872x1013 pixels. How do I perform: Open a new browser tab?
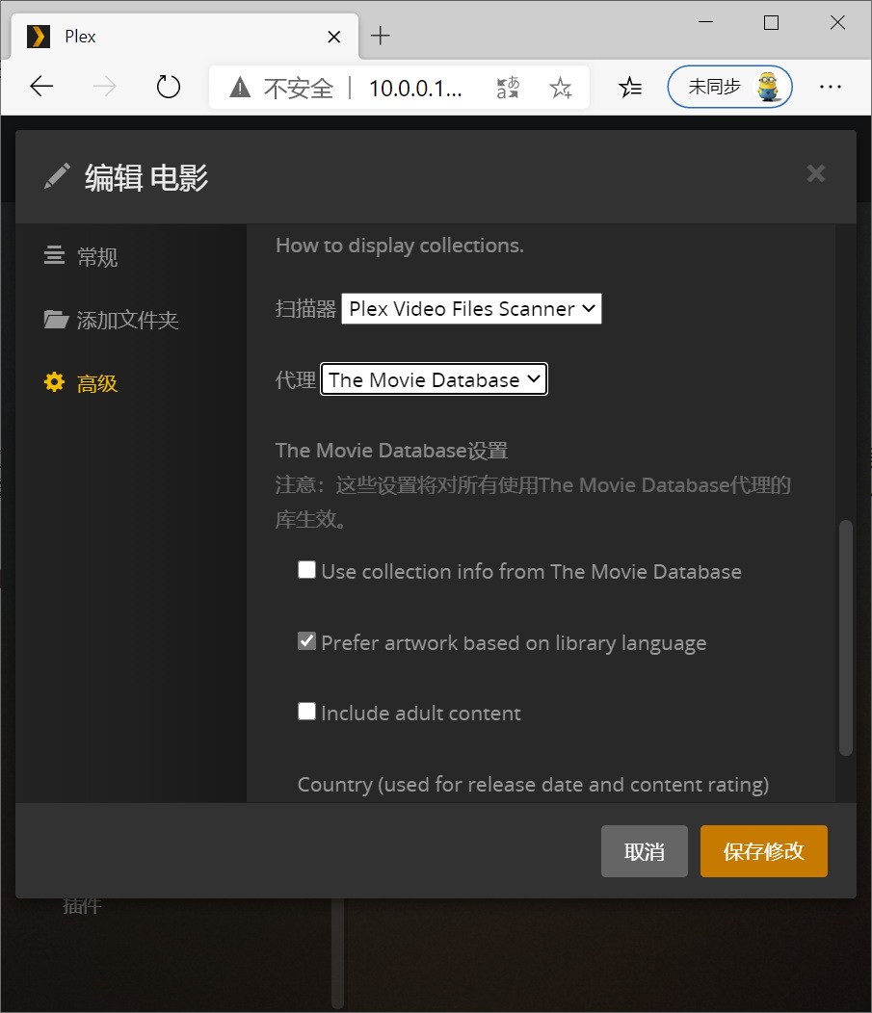click(380, 36)
